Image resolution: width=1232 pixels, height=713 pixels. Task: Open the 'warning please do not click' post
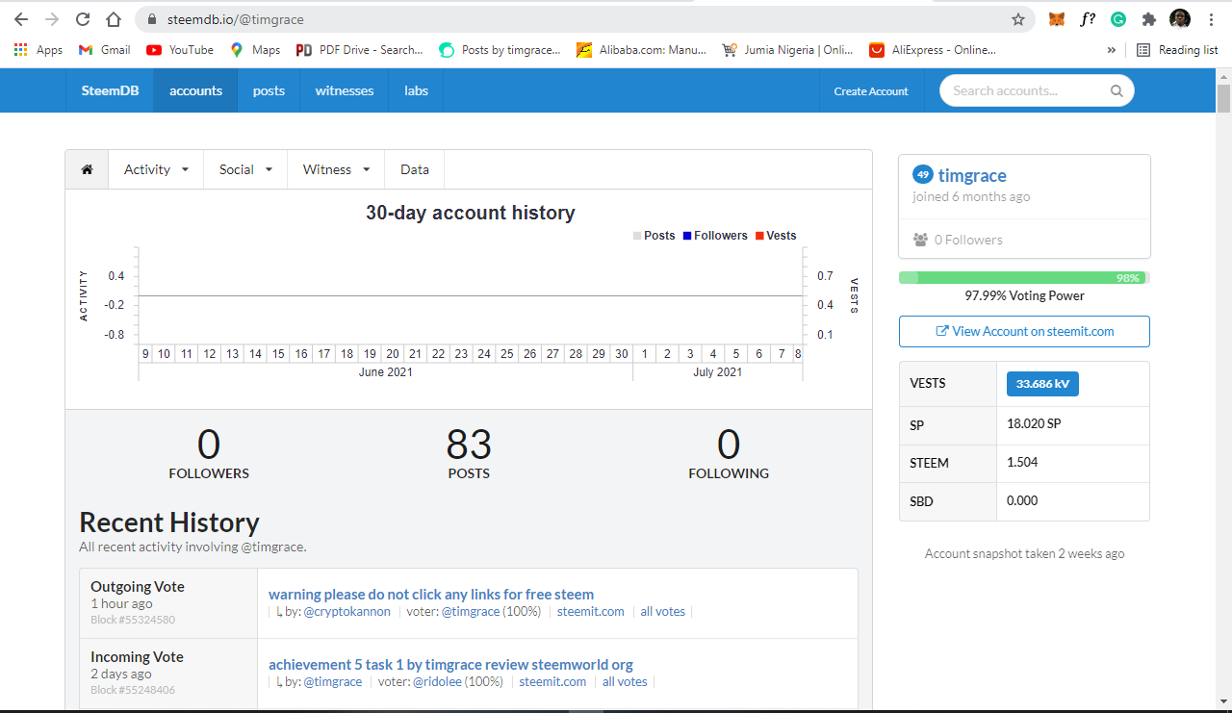click(431, 595)
